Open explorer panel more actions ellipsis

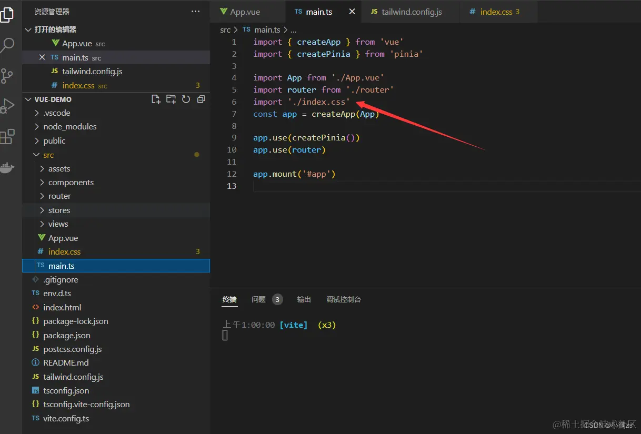(195, 11)
